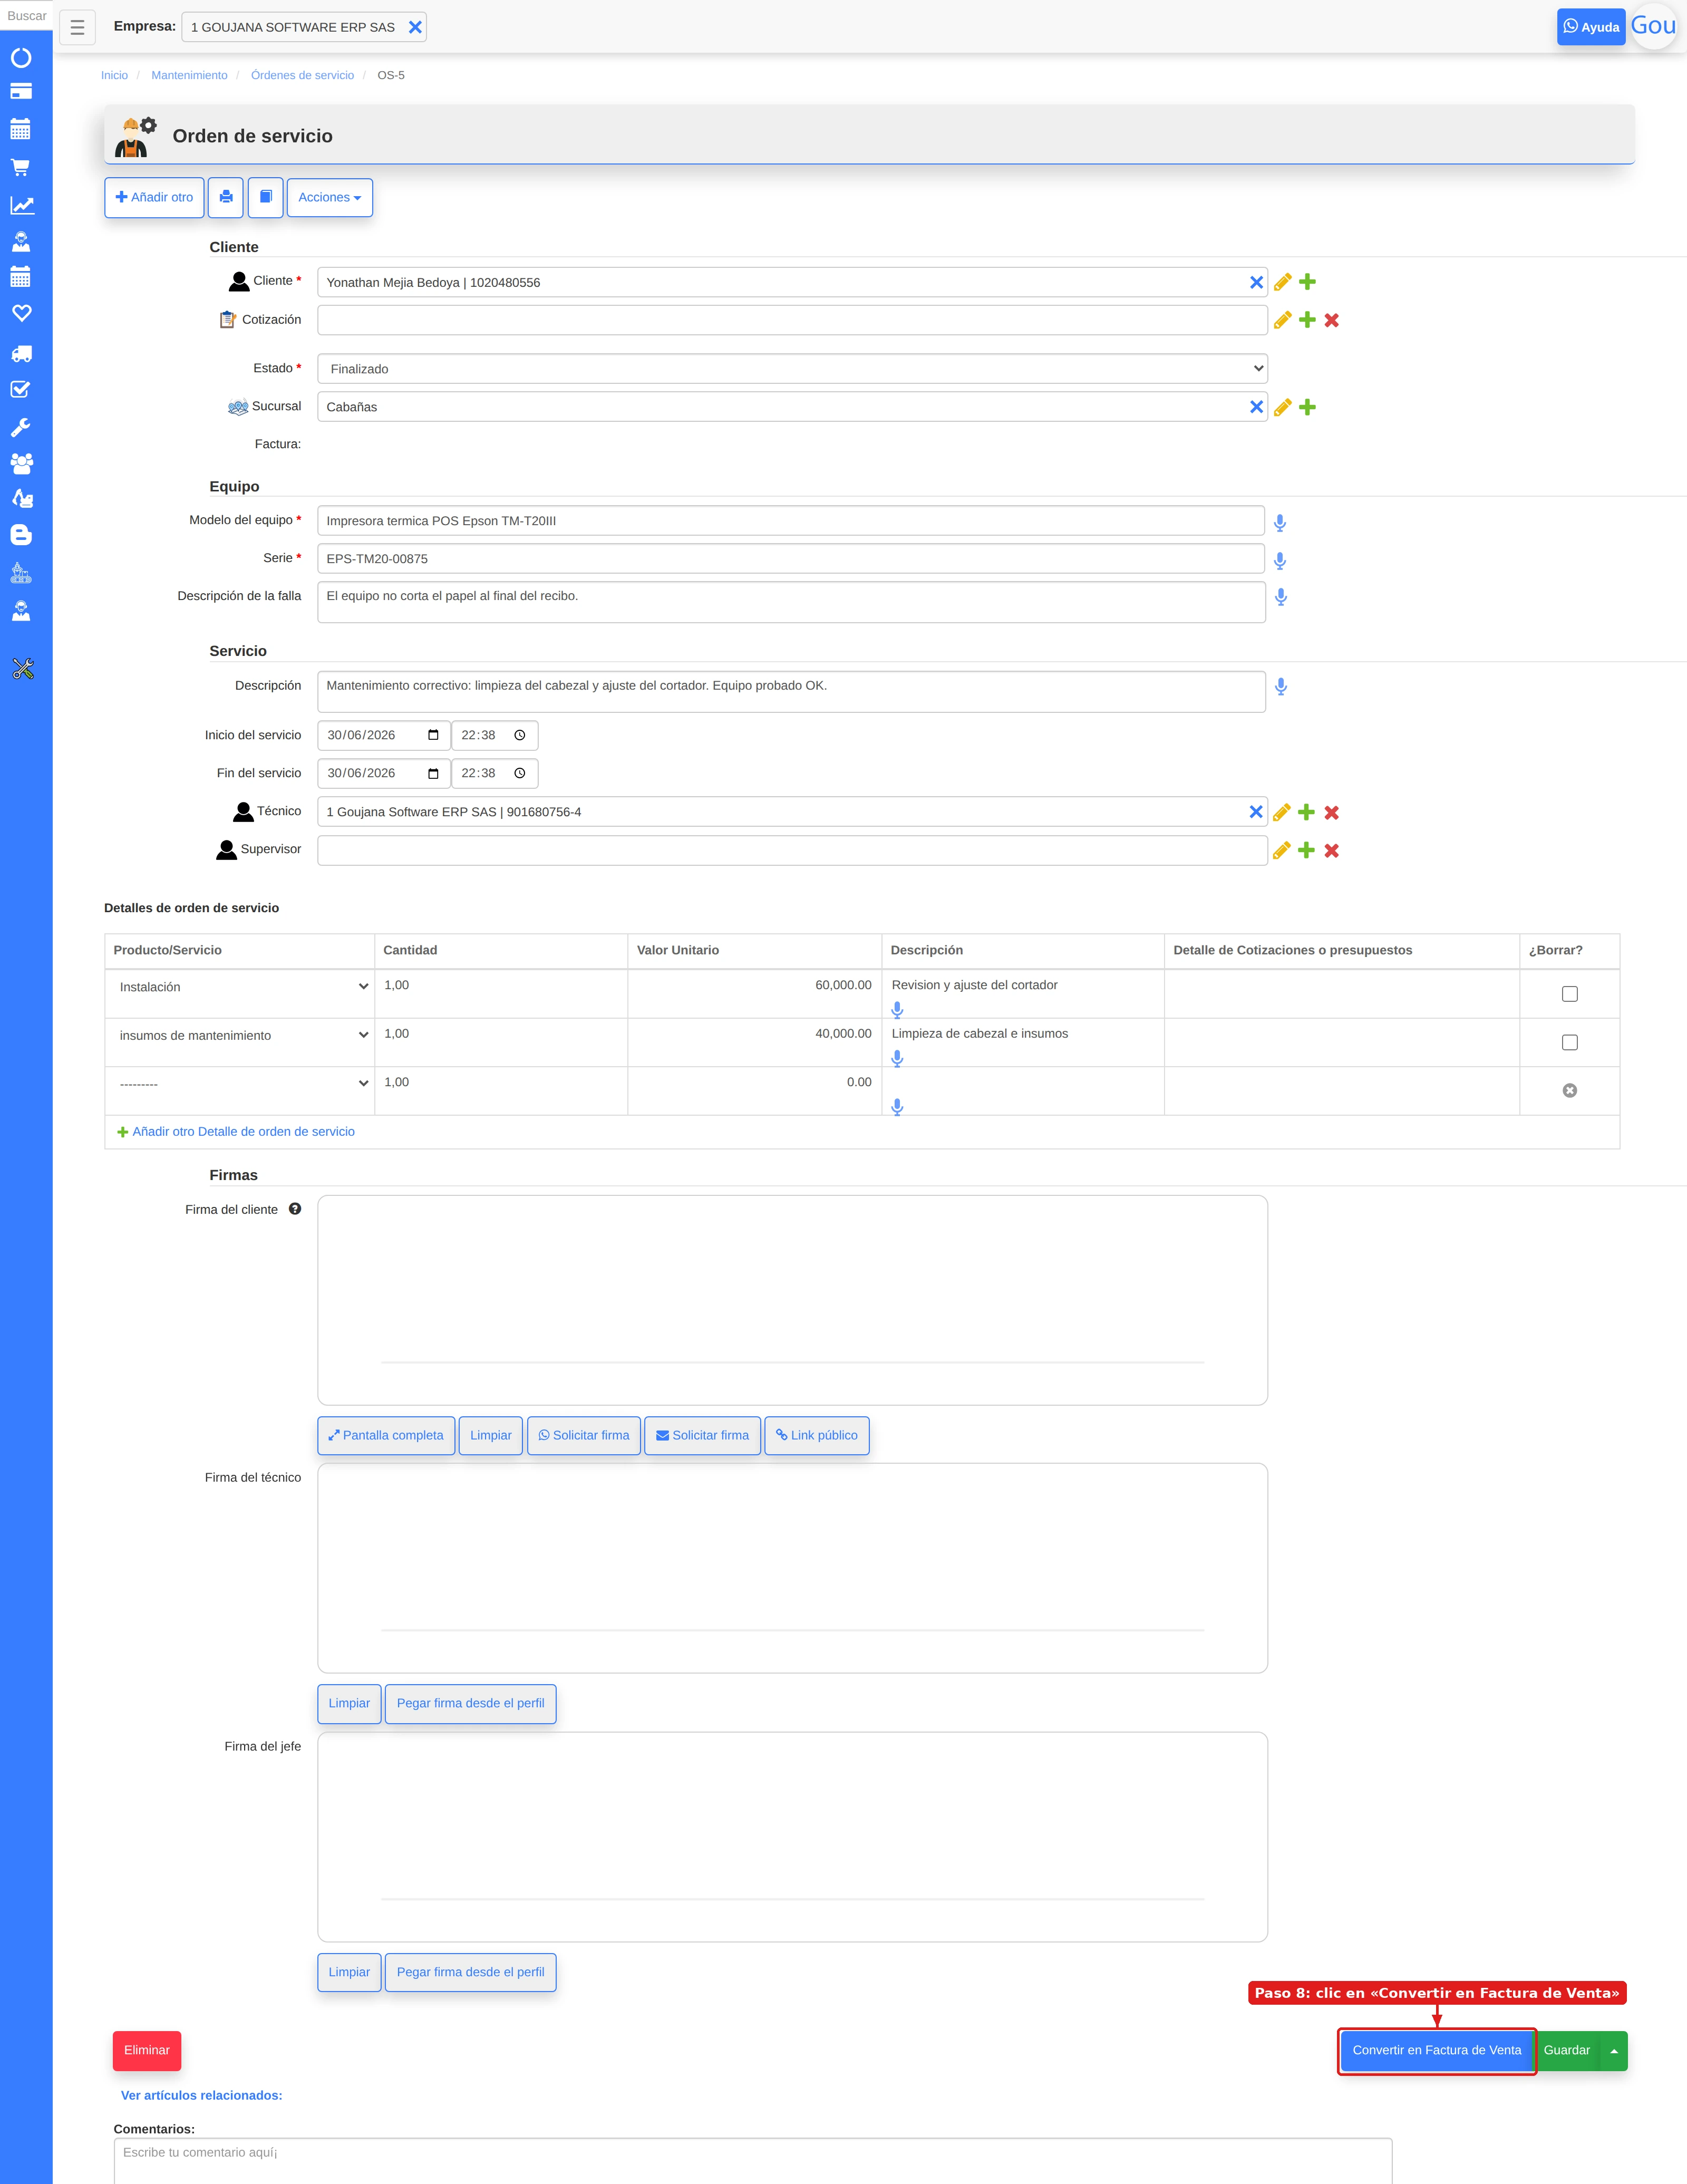Check the Borrar box for Instalación row
The width and height of the screenshot is (1687, 2184).
(1569, 994)
